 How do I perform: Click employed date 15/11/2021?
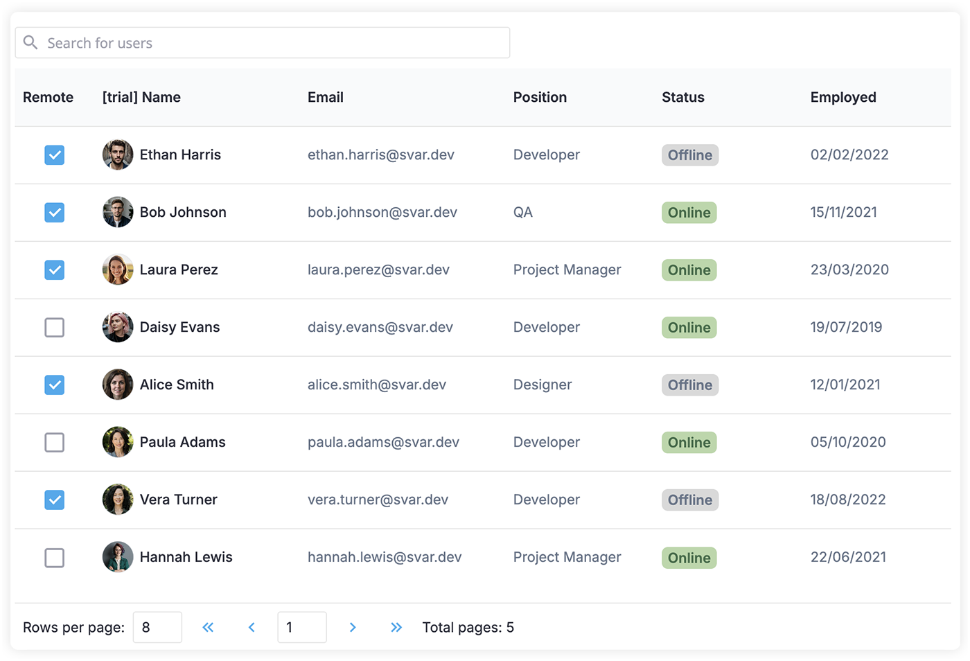(x=844, y=212)
